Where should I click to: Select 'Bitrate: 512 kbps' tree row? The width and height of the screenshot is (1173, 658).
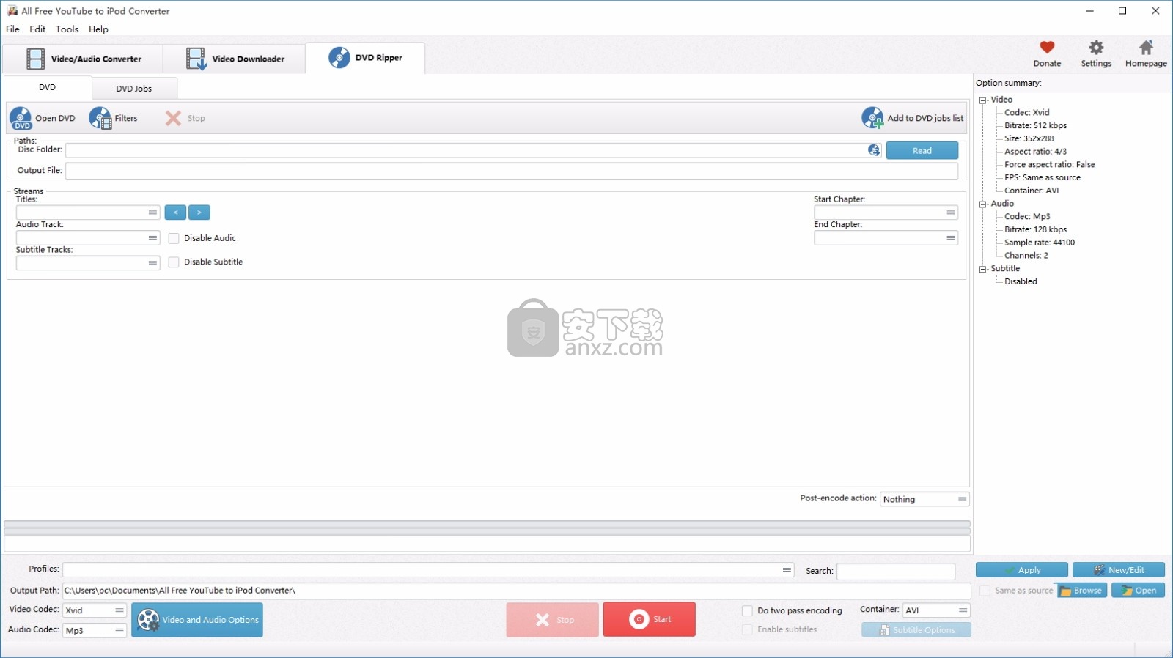(1035, 126)
